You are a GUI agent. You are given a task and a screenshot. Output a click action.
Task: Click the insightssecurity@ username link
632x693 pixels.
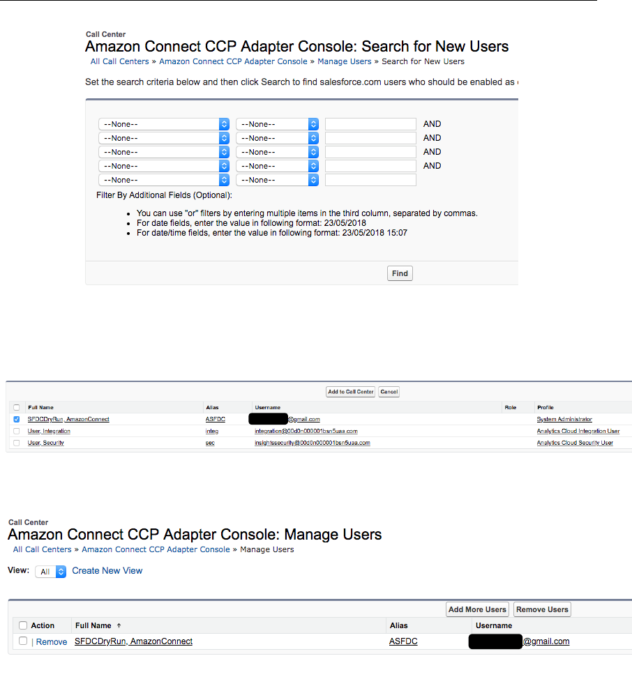[x=313, y=443]
